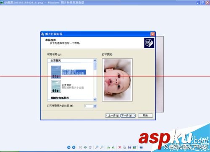Image resolution: width=210 pixels, height=152 pixels.
Task: Click the Best Fit icon in viewer toolbar
Action: pyautogui.click(x=80, y=147)
